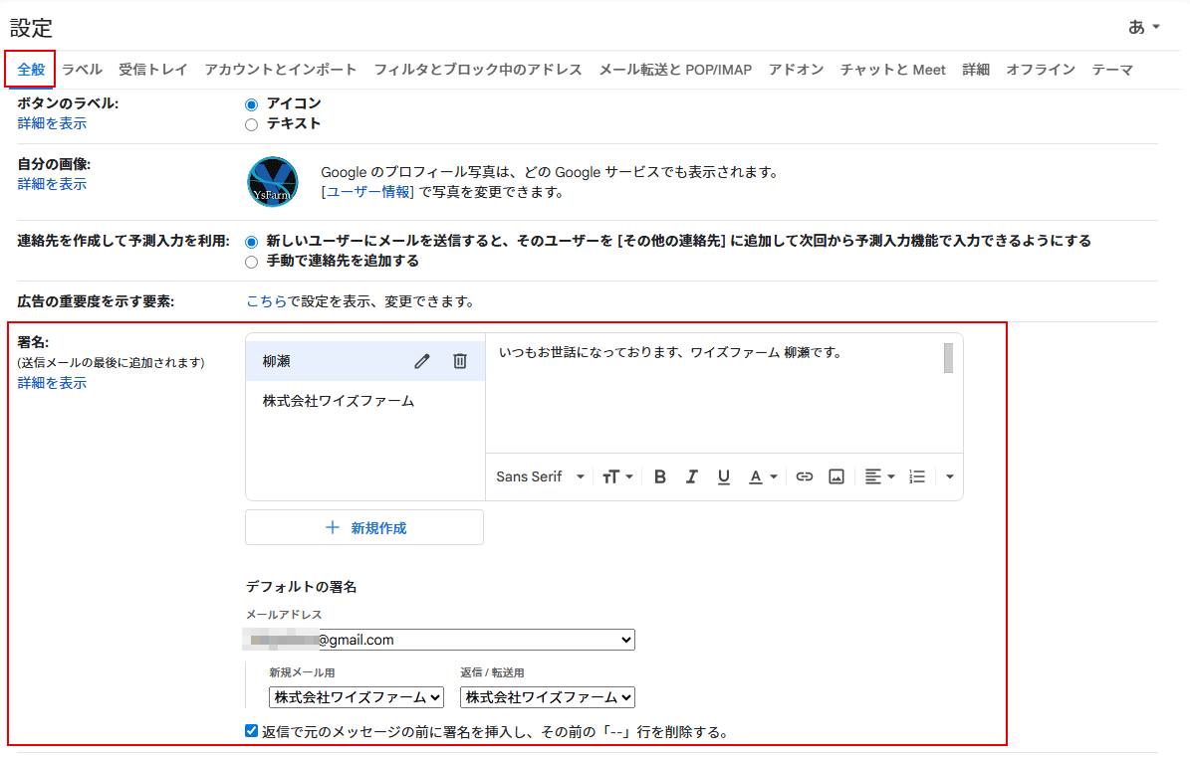Click the 新規作成 button to add signature
The image size is (1190, 758).
click(364, 528)
